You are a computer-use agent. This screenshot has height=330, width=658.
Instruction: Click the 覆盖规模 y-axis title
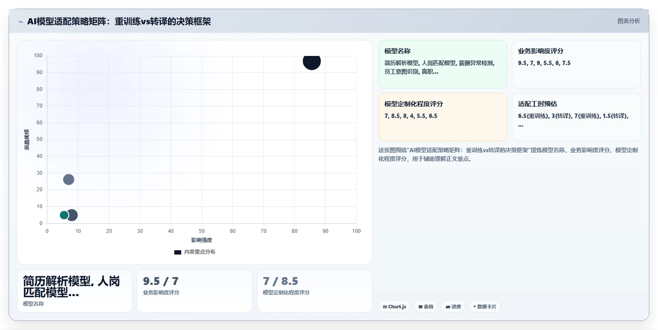pyautogui.click(x=26, y=140)
